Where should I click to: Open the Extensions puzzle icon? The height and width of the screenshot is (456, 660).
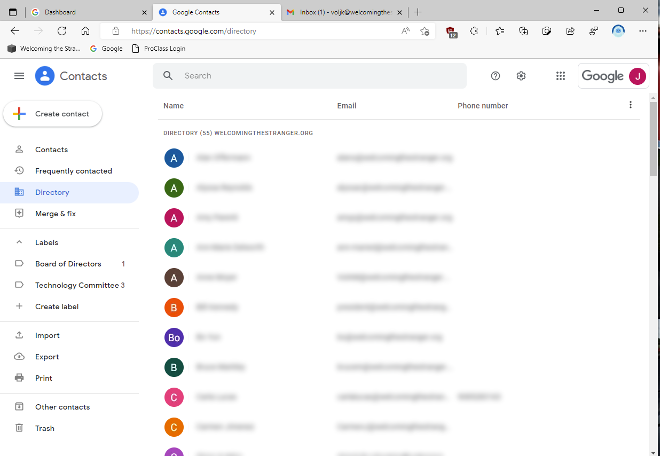click(474, 31)
